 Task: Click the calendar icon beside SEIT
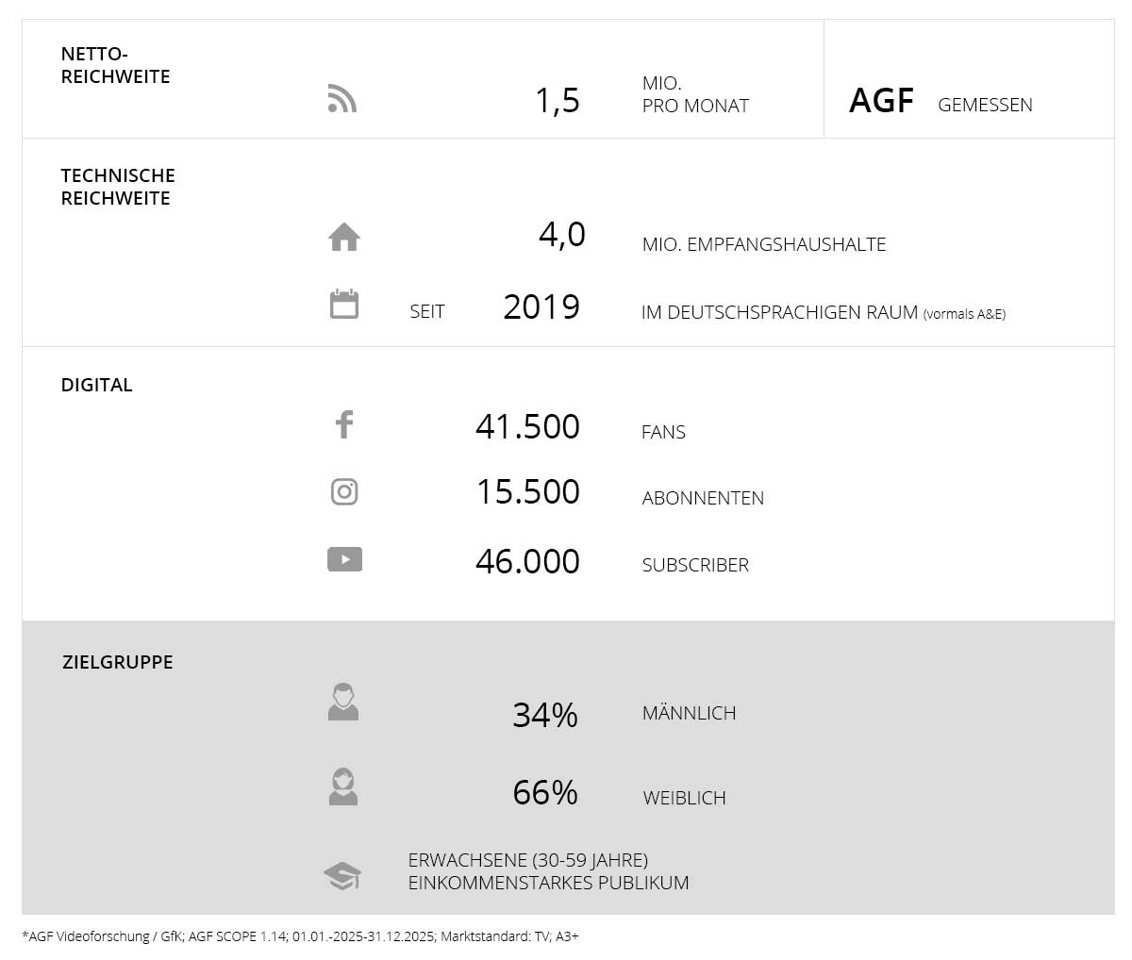(x=344, y=304)
